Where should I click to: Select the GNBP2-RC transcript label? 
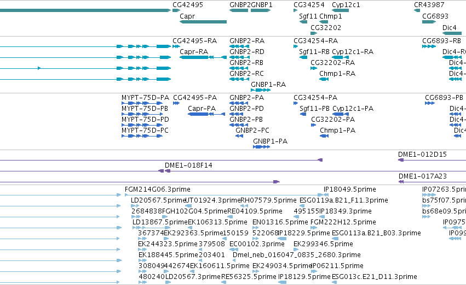coord(246,74)
